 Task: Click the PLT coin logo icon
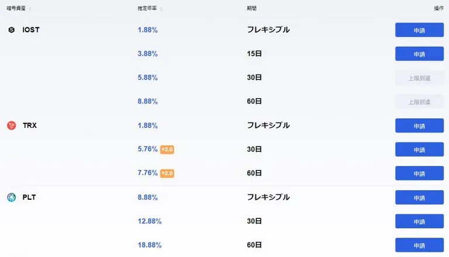point(12,197)
